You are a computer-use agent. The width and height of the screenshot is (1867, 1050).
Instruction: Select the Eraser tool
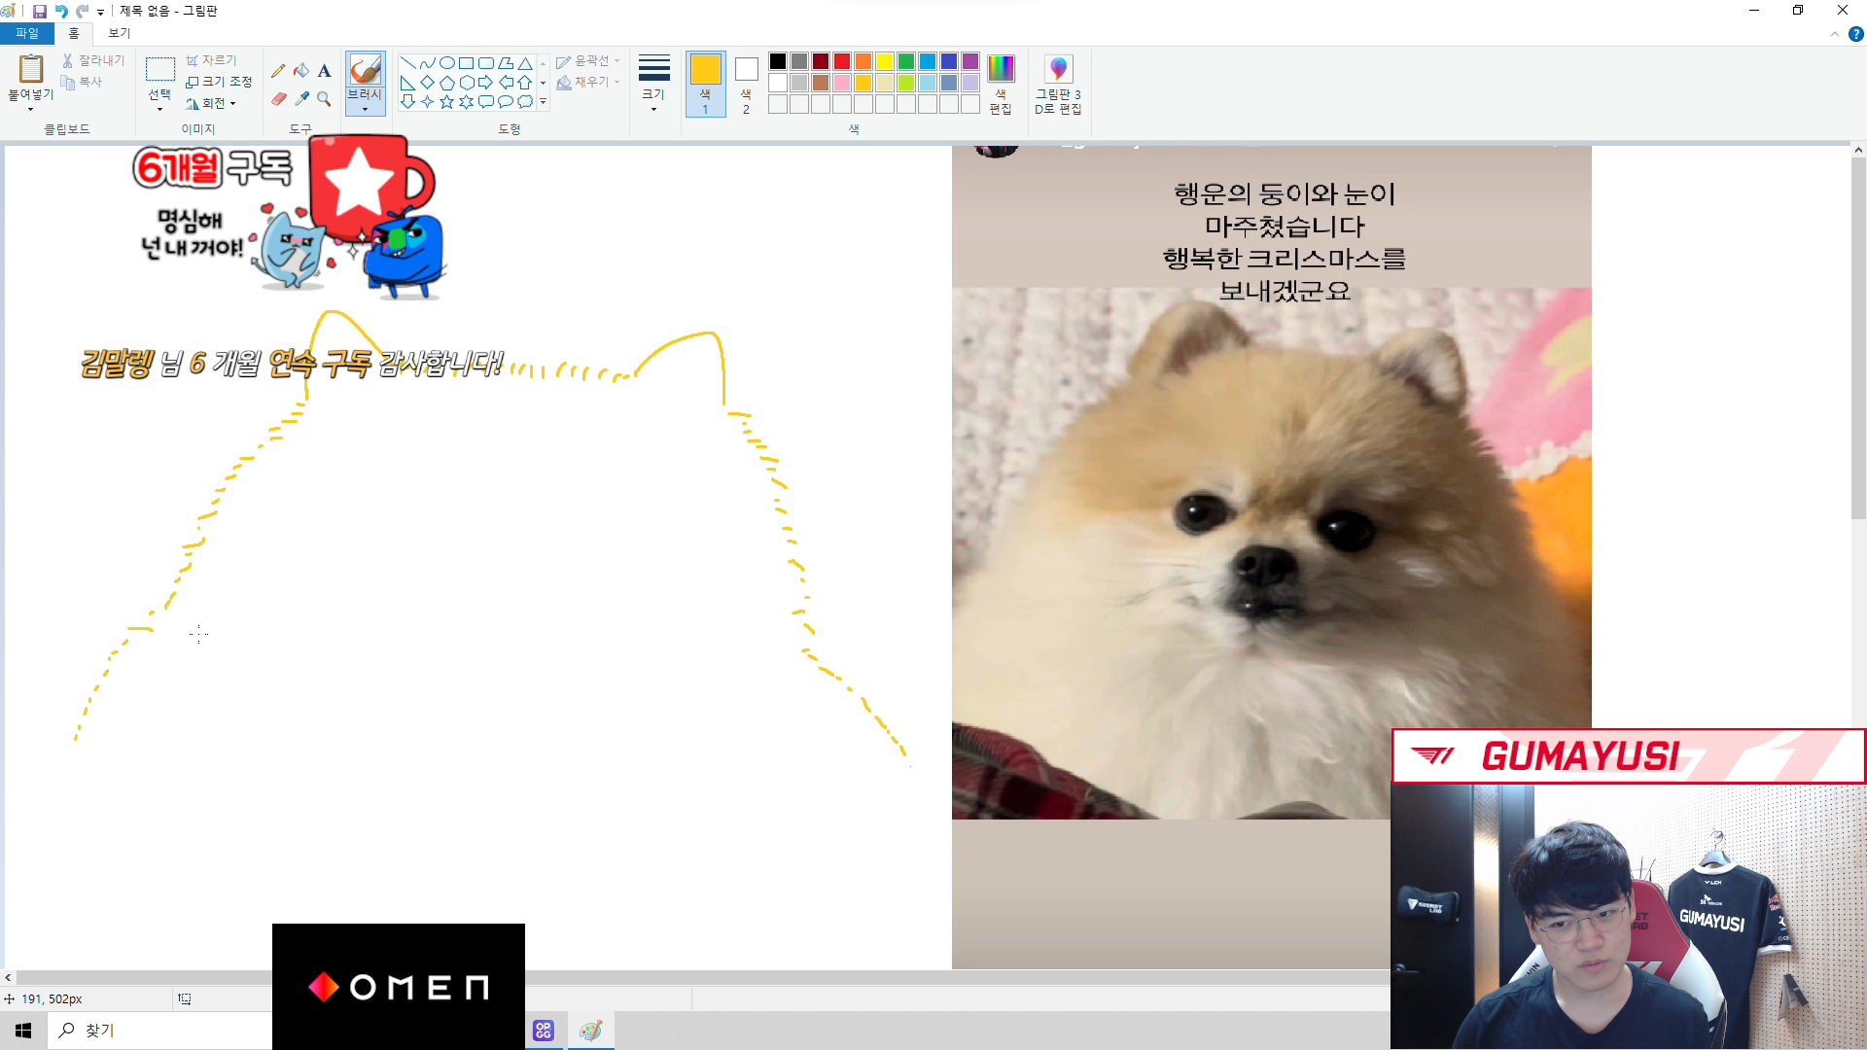coord(278,98)
